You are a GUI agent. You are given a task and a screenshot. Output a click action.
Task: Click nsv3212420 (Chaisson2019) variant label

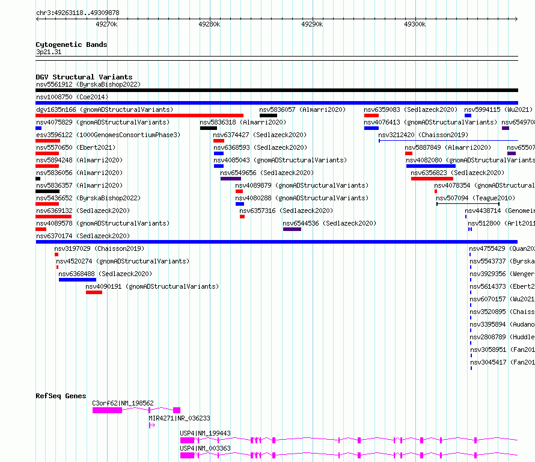(x=423, y=135)
